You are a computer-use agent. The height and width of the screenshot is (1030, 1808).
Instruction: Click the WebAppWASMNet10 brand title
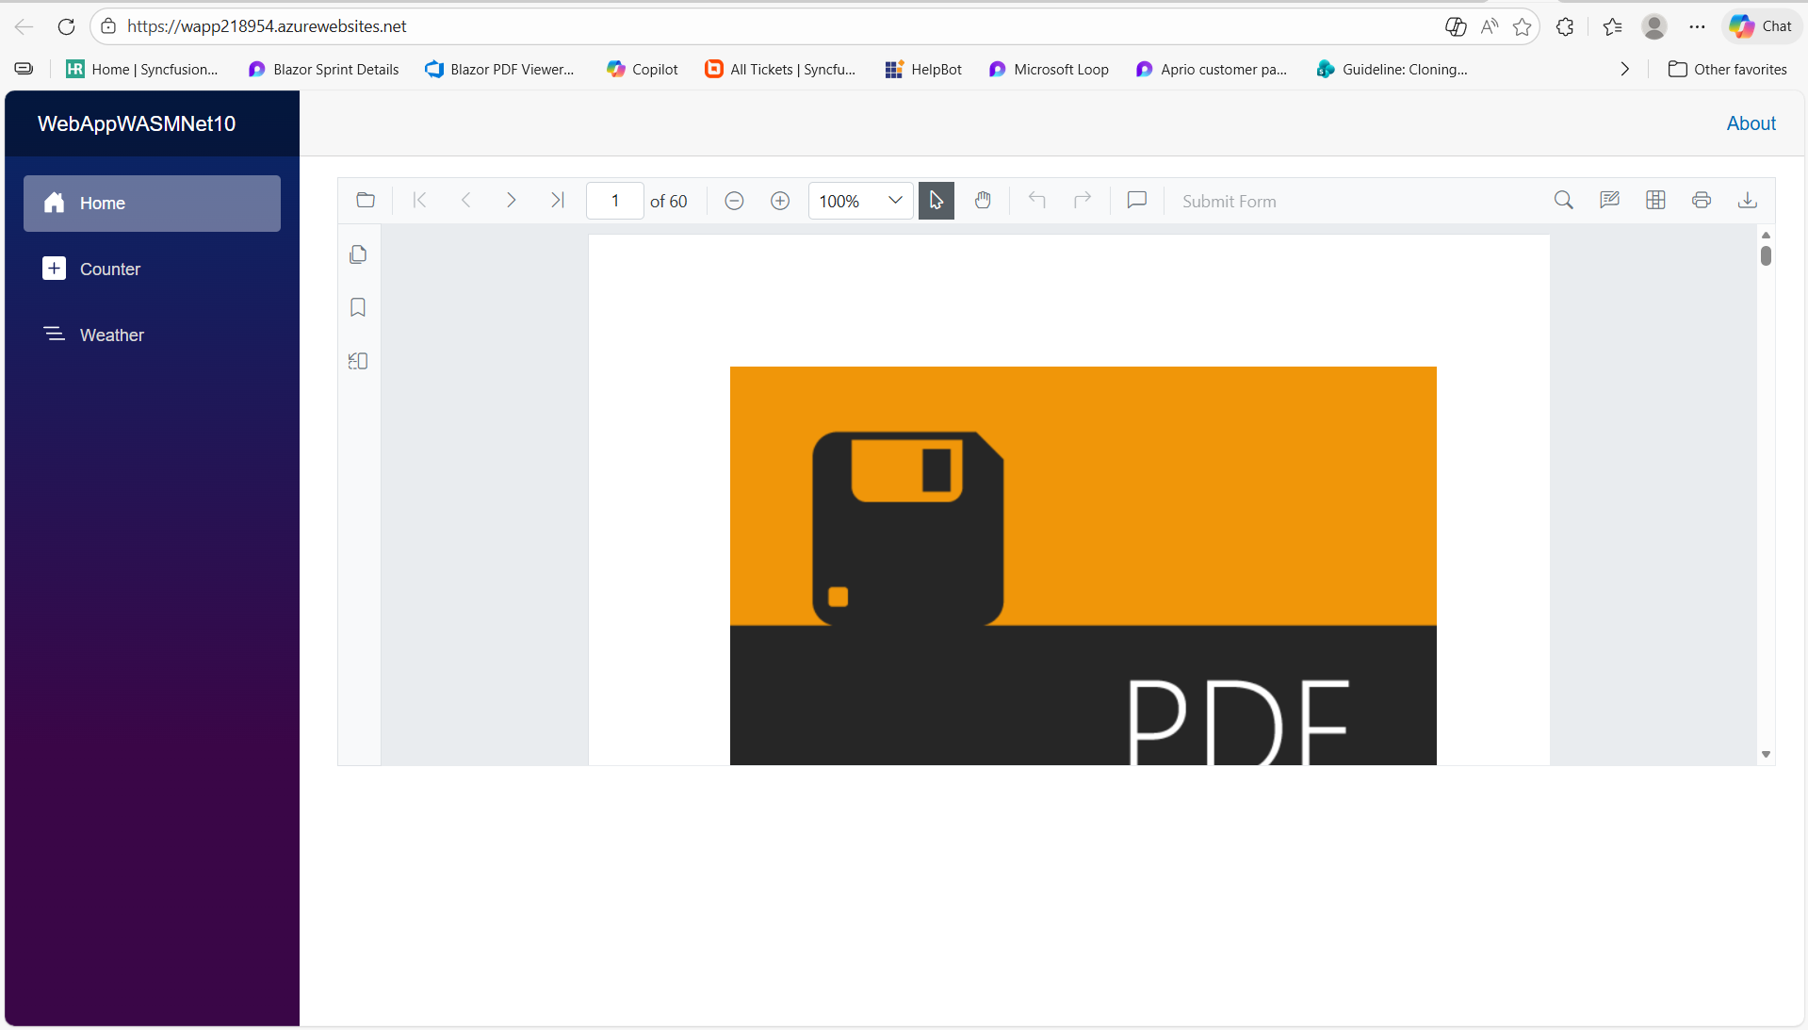click(x=137, y=123)
